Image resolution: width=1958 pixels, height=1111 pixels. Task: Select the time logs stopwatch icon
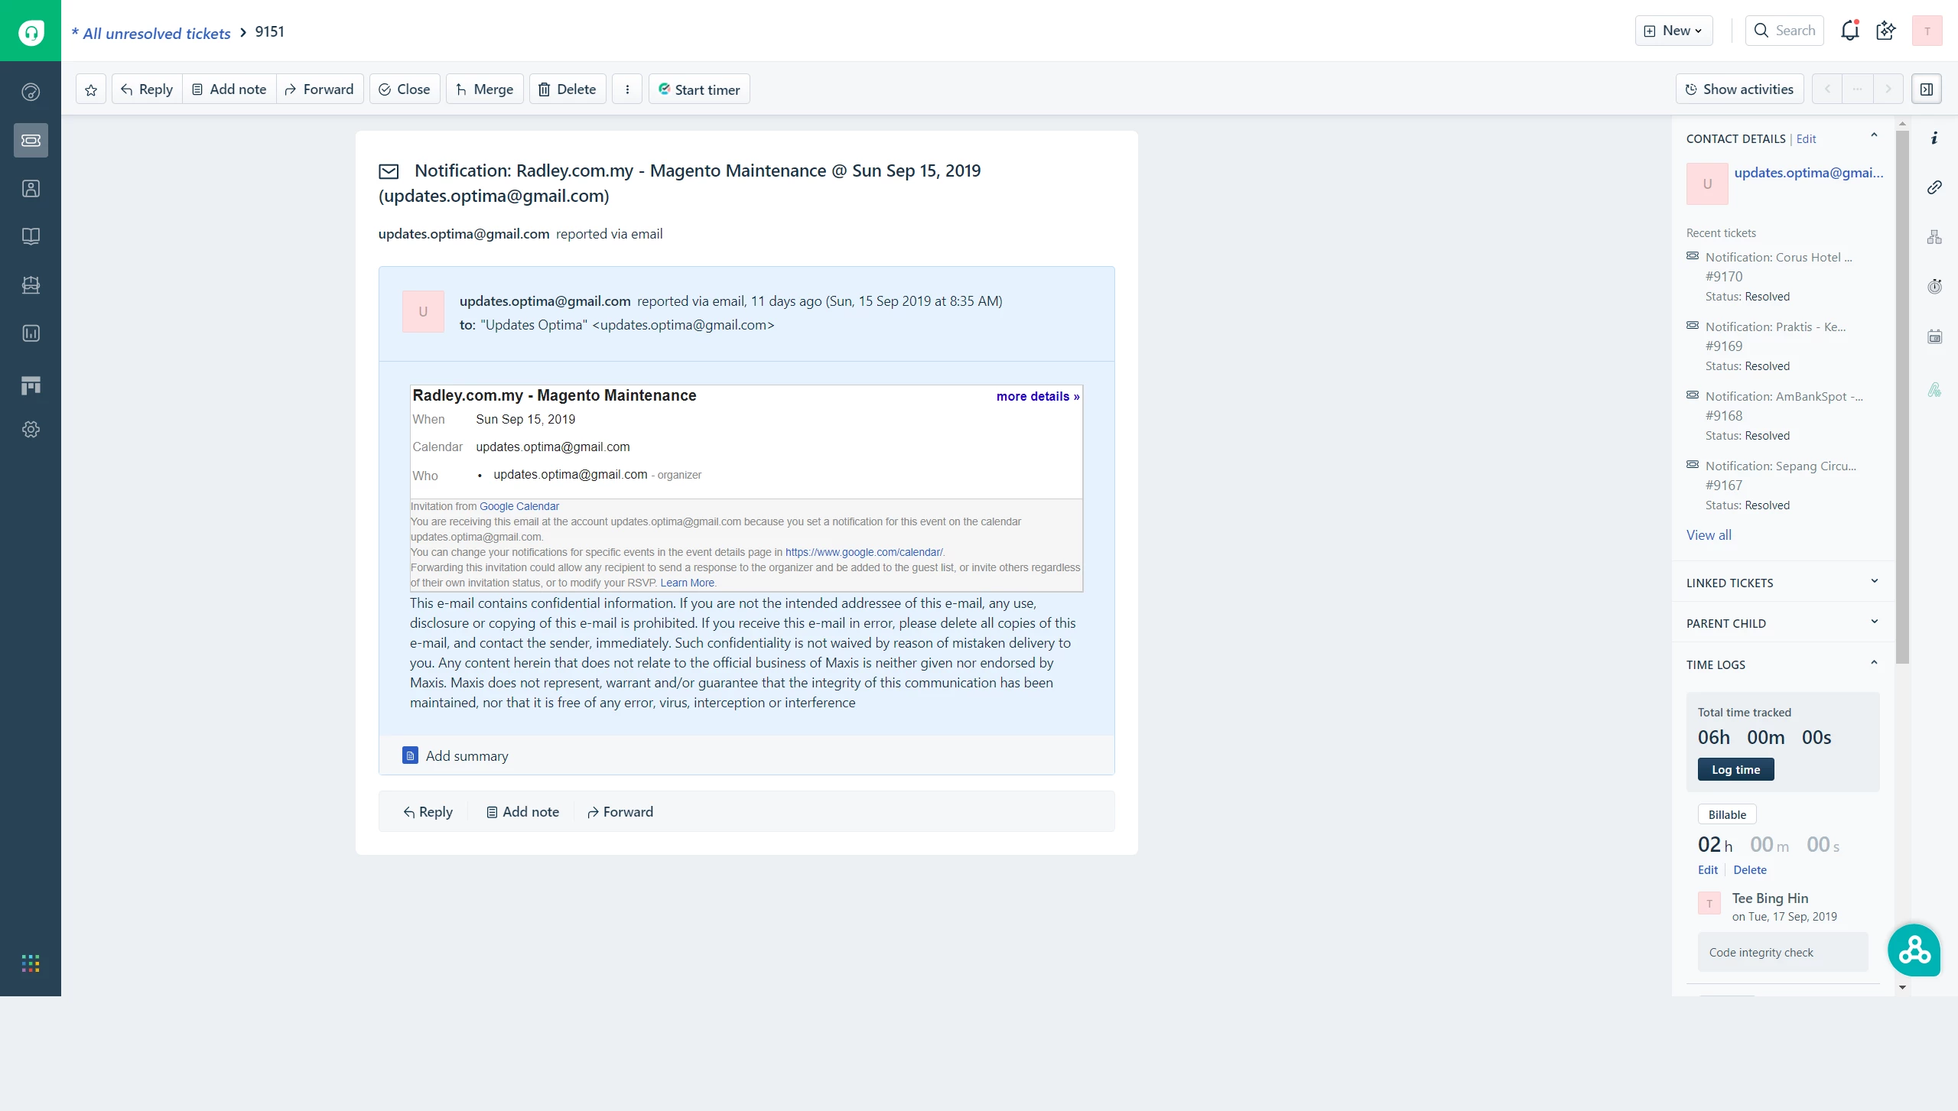coord(1935,286)
